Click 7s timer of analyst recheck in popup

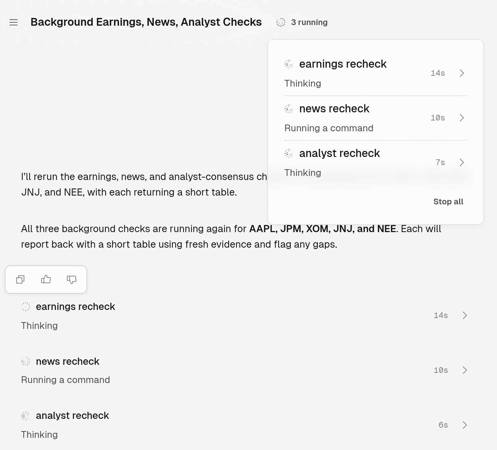point(440,162)
